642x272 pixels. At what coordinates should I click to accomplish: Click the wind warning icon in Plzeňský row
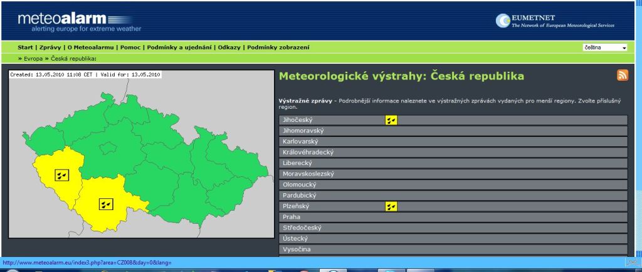point(391,206)
